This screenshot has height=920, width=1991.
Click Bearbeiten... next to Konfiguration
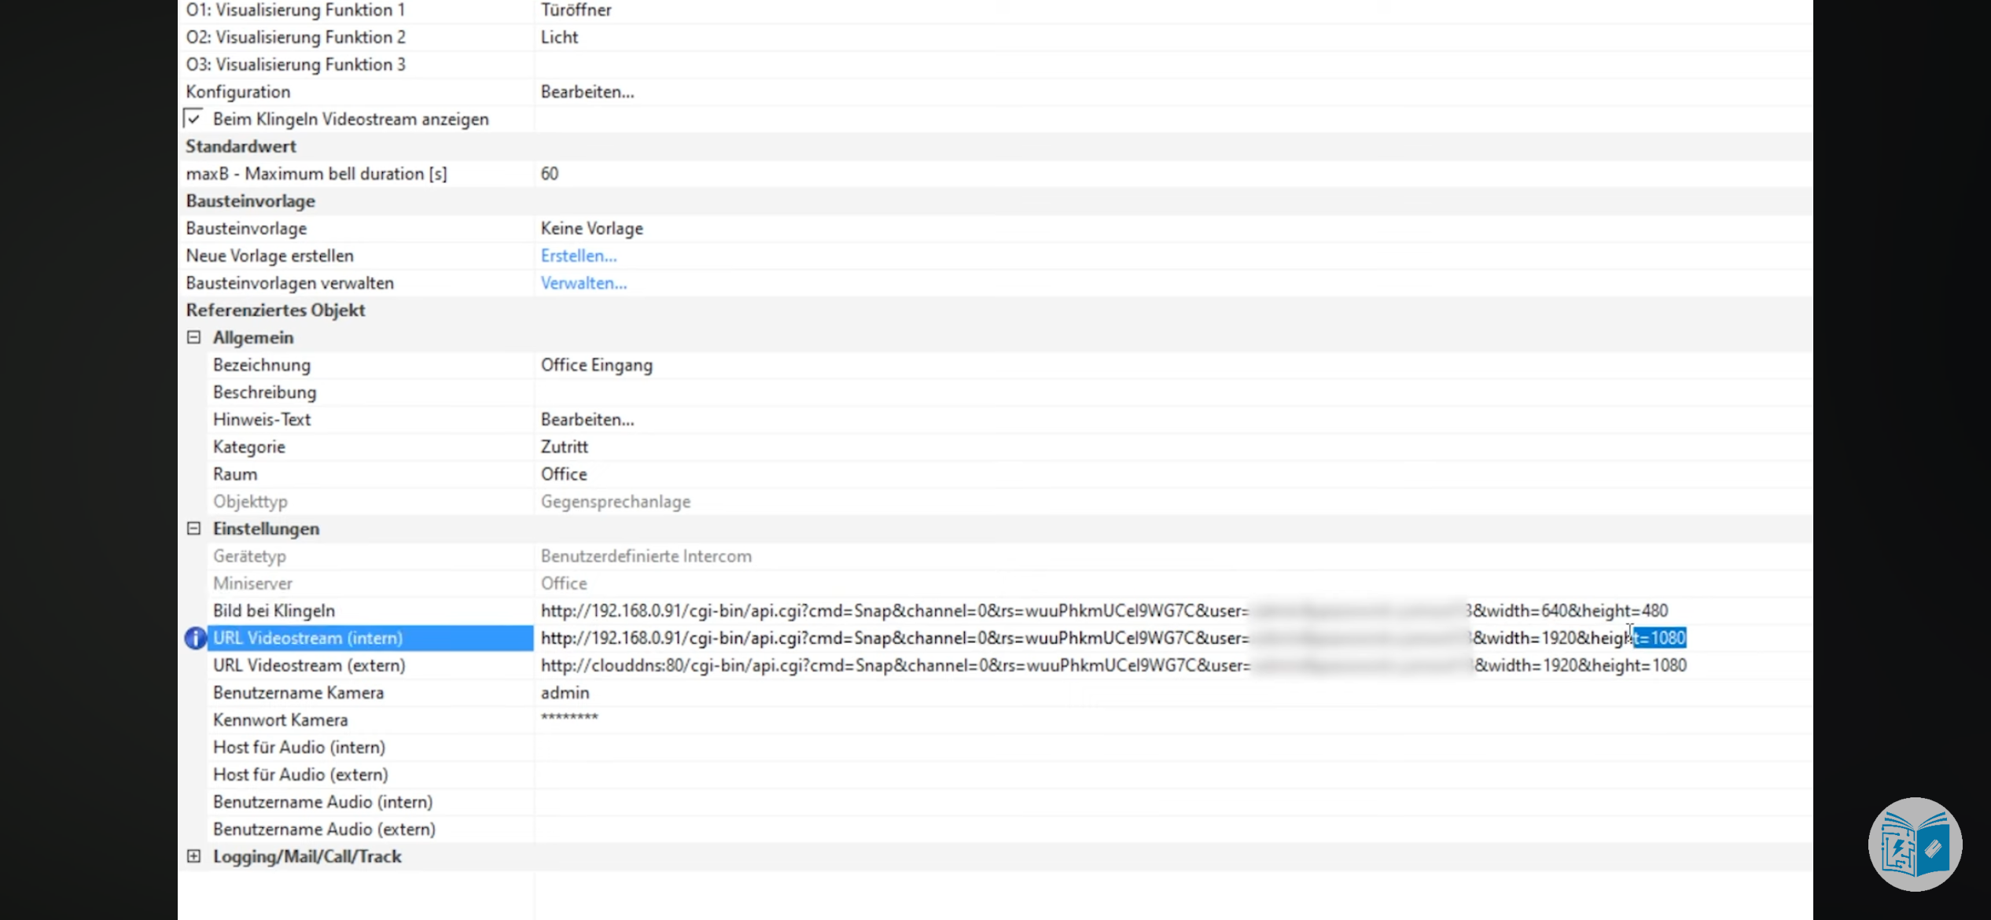(x=587, y=92)
